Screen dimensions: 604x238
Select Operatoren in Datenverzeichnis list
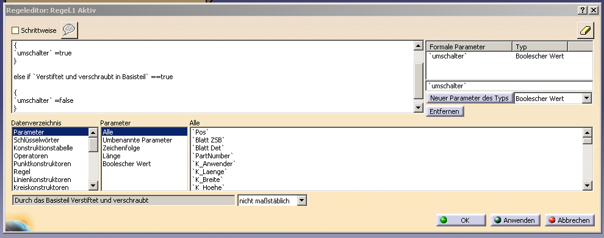(31, 156)
